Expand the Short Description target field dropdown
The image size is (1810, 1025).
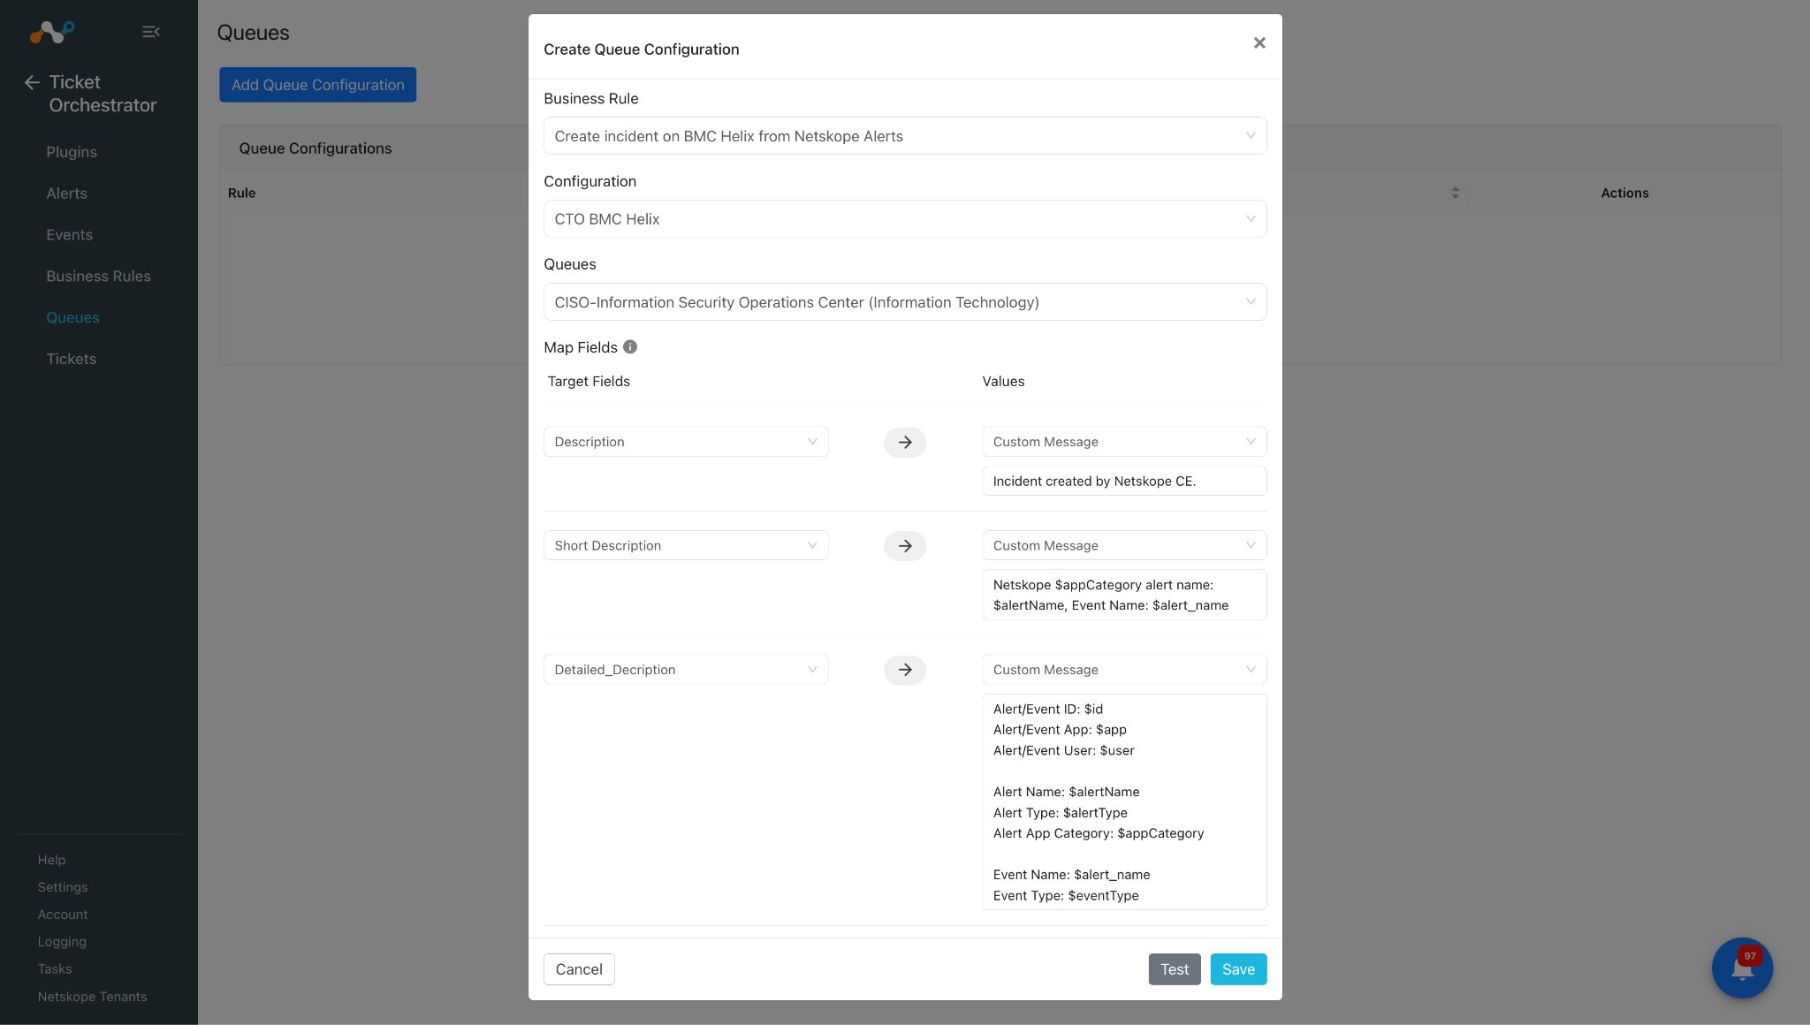click(x=686, y=545)
